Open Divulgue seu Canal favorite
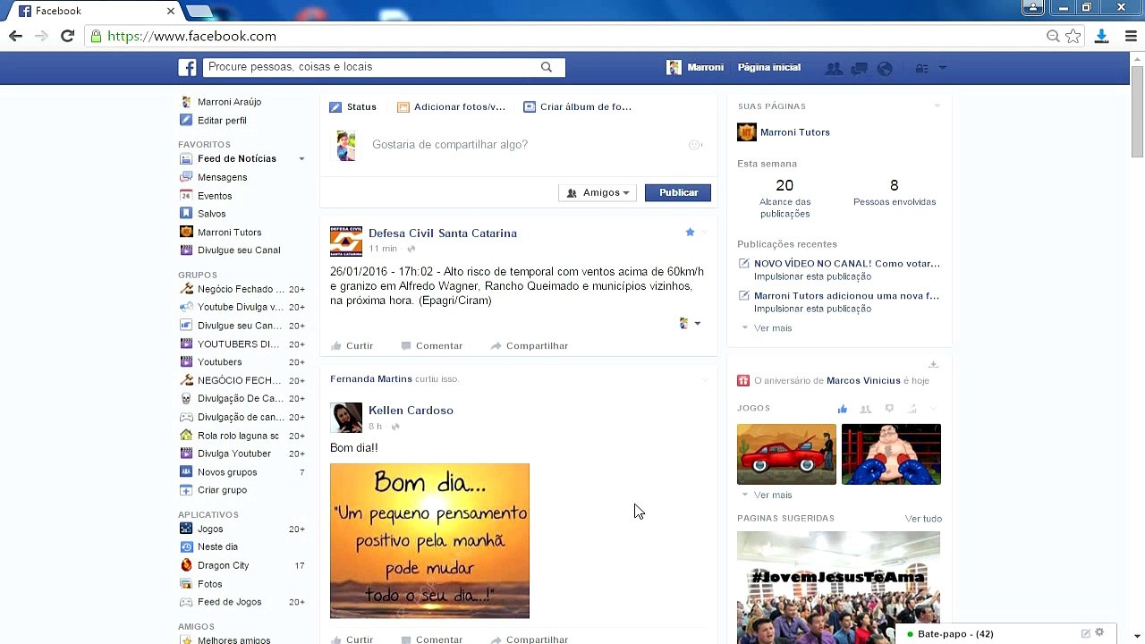The image size is (1145, 644). [239, 250]
